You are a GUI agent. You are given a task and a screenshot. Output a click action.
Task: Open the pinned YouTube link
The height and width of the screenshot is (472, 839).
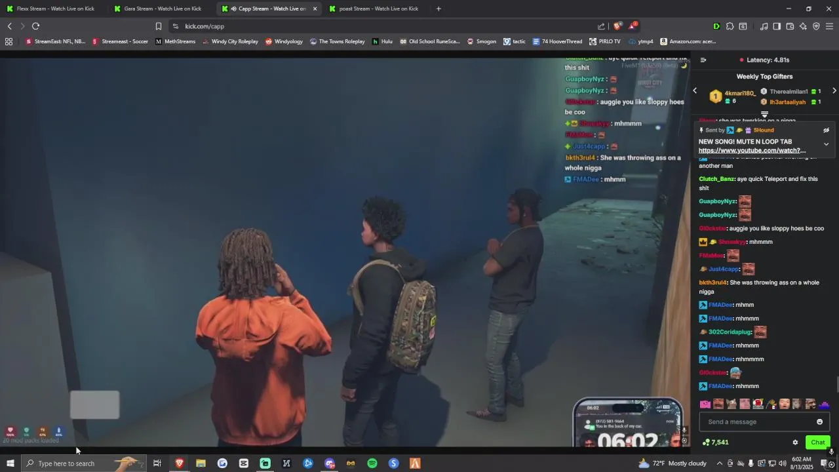[752, 151]
